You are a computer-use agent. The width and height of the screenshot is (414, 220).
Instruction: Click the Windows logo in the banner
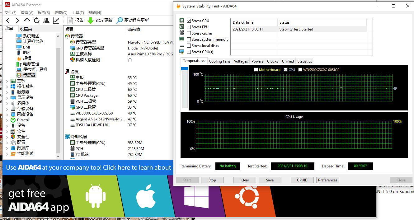[x=196, y=197]
